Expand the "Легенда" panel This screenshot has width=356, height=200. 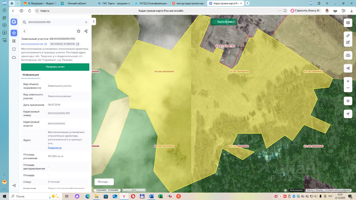coord(104,182)
